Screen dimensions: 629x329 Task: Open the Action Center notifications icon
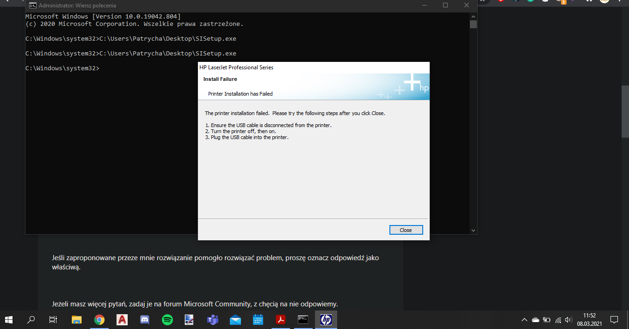click(x=614, y=319)
